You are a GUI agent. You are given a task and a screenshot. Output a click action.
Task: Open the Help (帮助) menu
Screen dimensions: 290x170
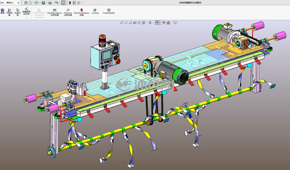click(10, 3)
